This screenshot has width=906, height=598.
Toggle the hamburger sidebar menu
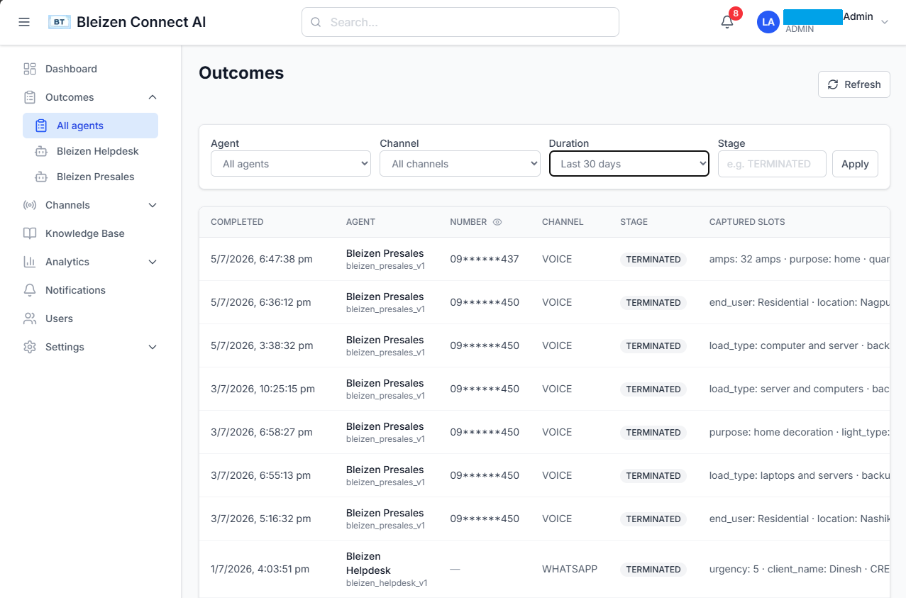pyautogui.click(x=24, y=22)
